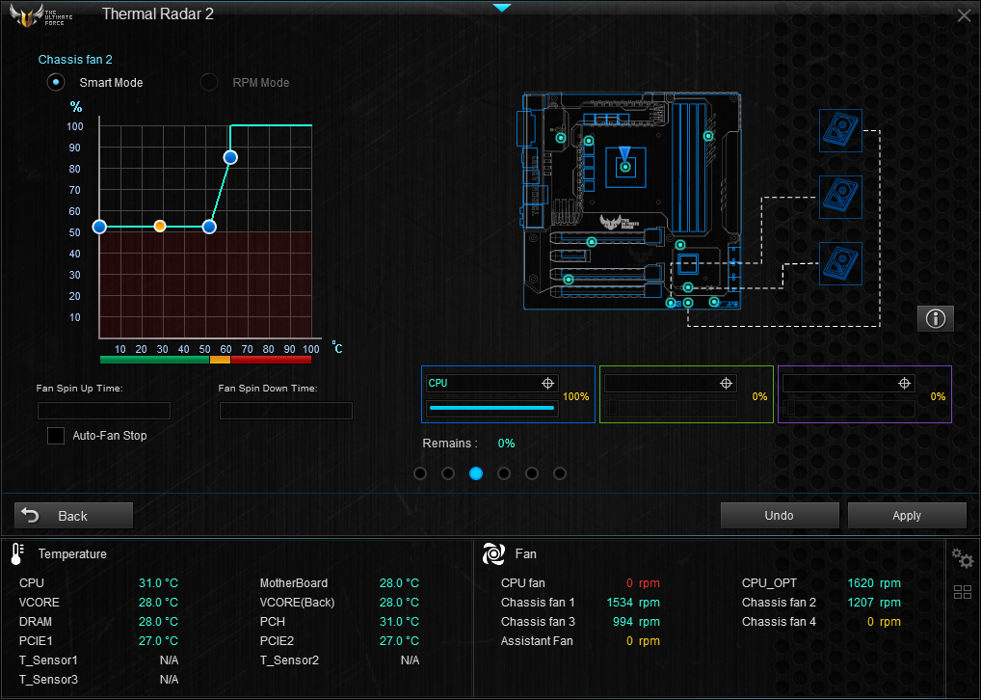Select blue curve point at 50 degrees
The image size is (981, 700).
tap(209, 227)
